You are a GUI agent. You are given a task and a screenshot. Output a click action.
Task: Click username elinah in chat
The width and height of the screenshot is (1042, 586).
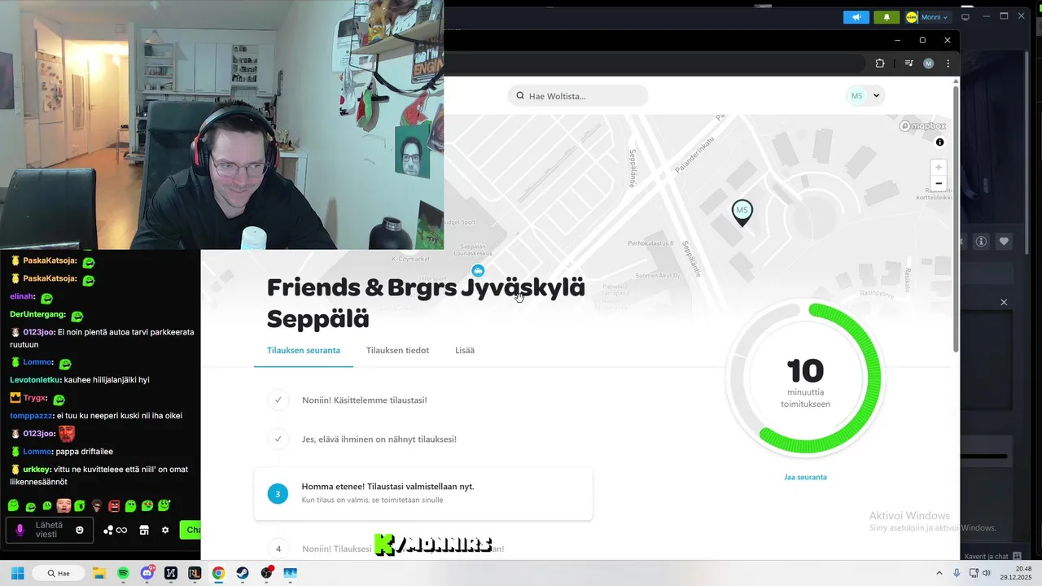(x=22, y=297)
